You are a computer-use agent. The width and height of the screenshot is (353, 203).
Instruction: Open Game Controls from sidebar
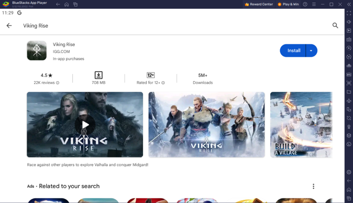pos(349,39)
